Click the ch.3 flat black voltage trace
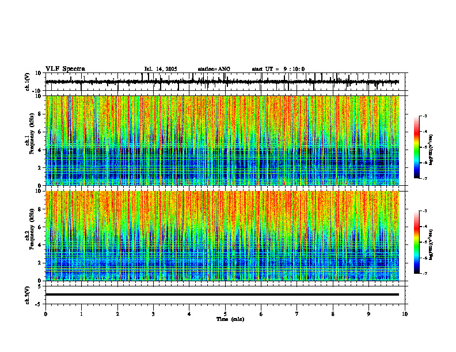 pos(222,294)
